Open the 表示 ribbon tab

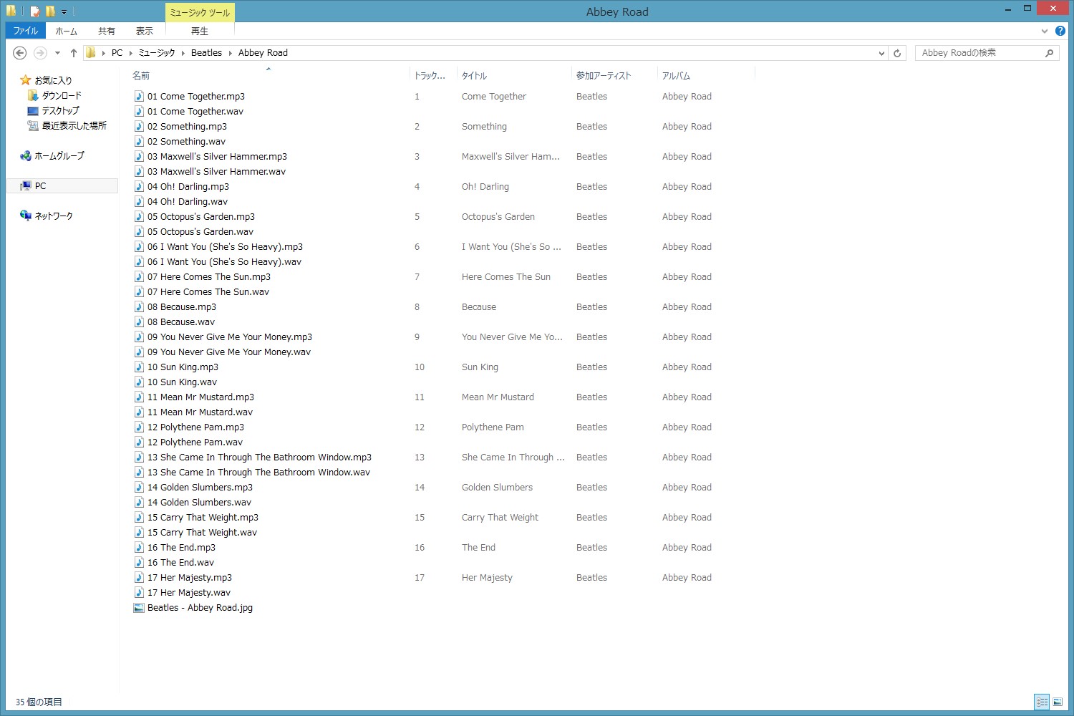[145, 31]
